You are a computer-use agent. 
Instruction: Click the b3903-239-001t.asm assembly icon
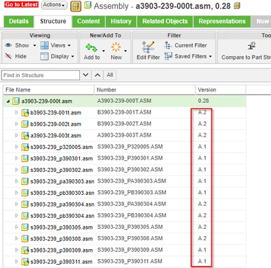click(x=25, y=112)
